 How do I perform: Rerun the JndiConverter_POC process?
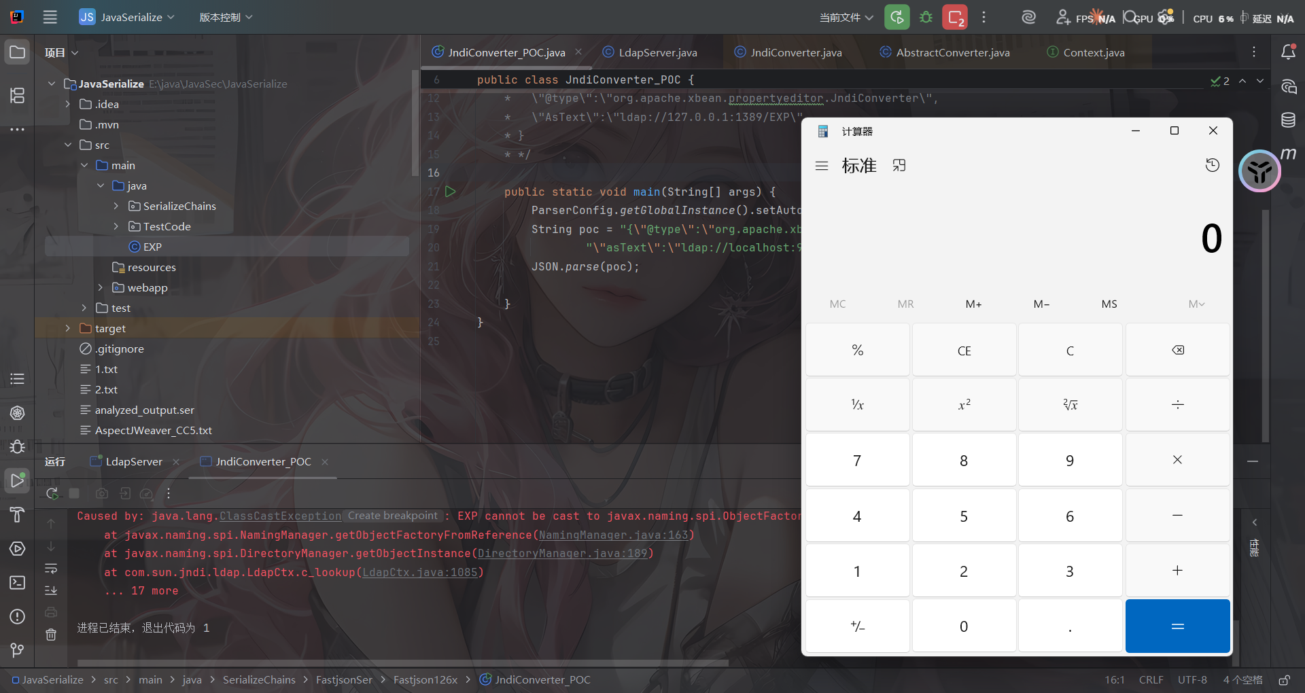click(x=52, y=494)
